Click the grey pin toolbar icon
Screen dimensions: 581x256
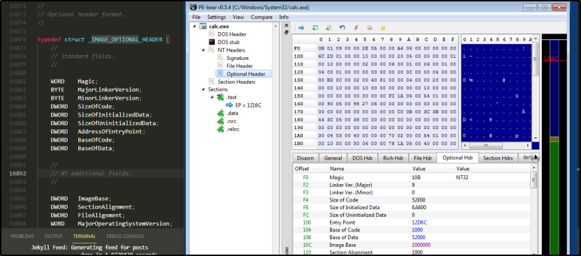click(356, 28)
